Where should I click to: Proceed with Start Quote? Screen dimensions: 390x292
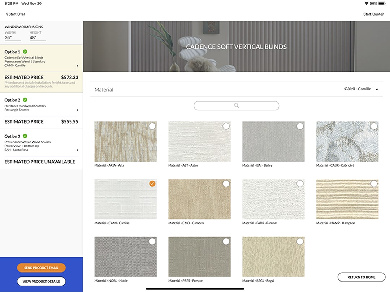(x=374, y=14)
